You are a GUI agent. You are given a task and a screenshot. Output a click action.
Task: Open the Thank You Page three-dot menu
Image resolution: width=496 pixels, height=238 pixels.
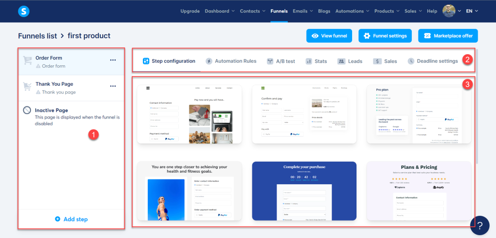(113, 86)
